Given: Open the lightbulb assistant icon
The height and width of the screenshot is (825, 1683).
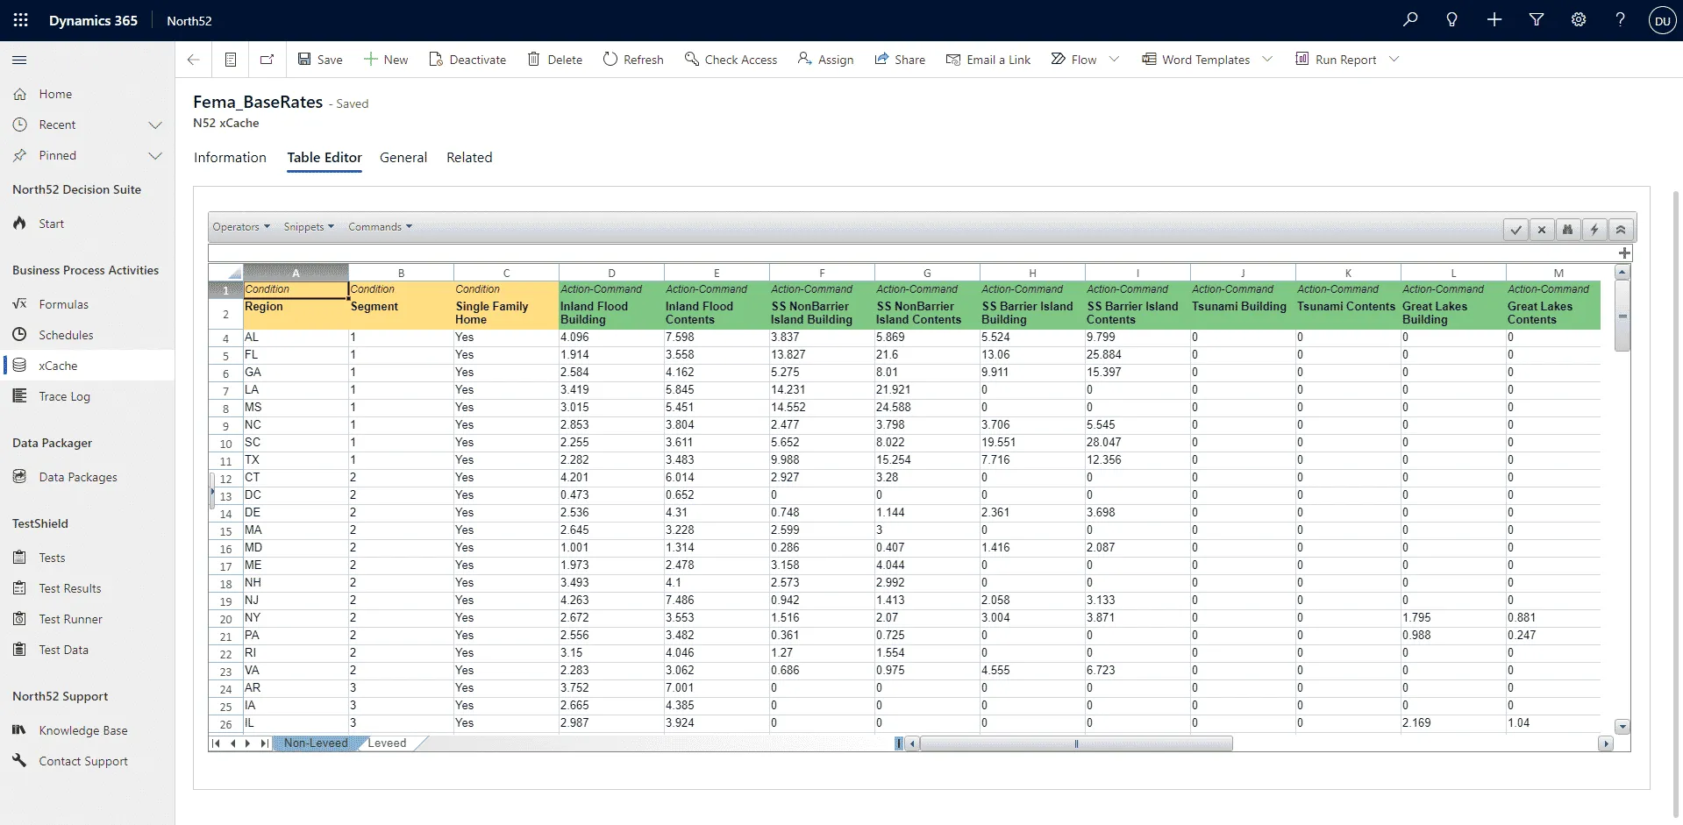Looking at the screenshot, I should click(x=1452, y=19).
